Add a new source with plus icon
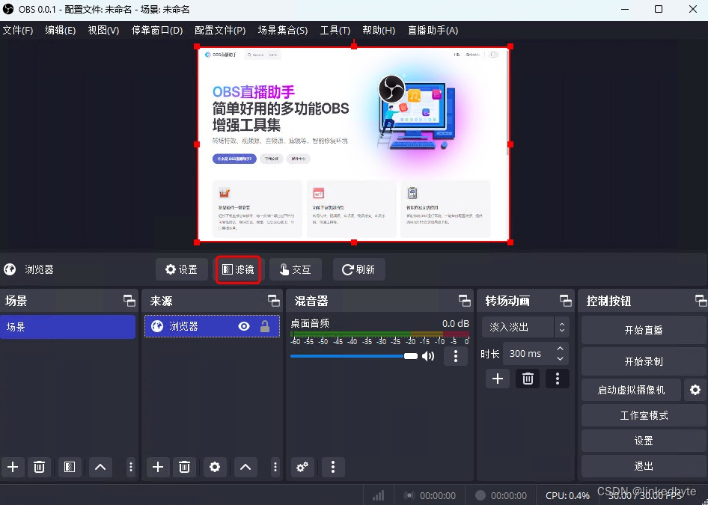The image size is (708, 505). [x=158, y=467]
